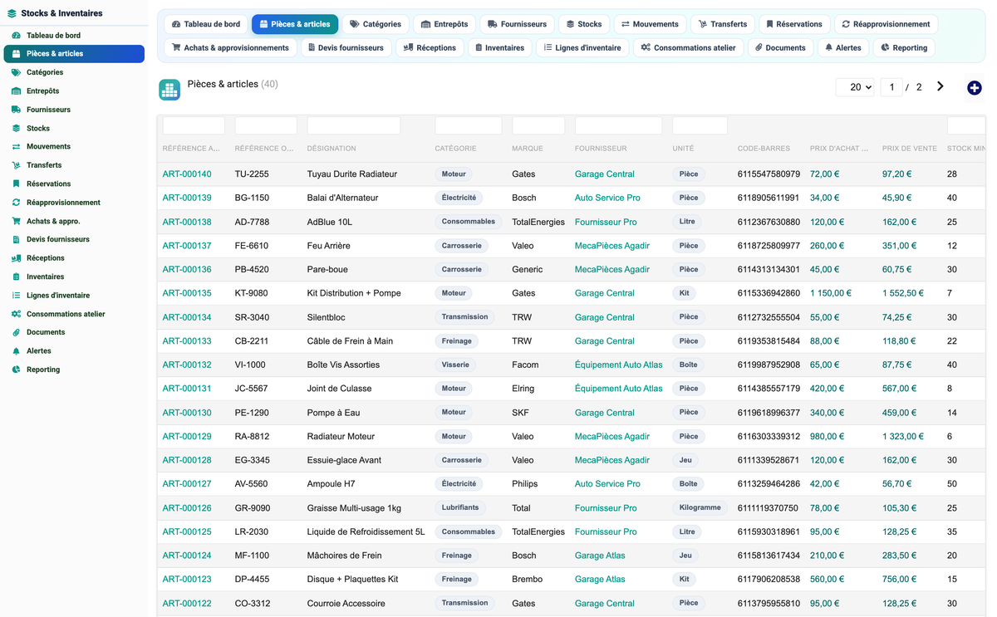Click the Stocks layers icon in sidebar

coord(16,129)
